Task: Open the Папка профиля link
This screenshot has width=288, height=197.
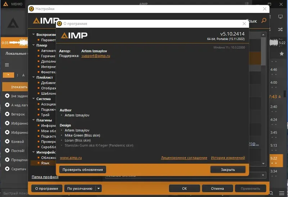Action: (x=45, y=177)
